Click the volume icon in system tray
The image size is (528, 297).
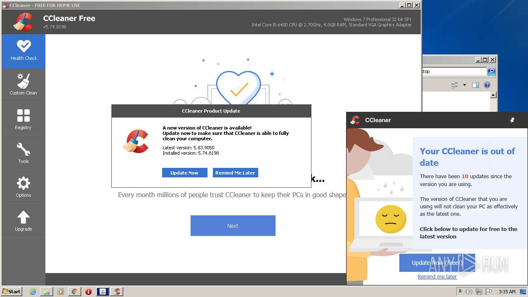(469, 292)
